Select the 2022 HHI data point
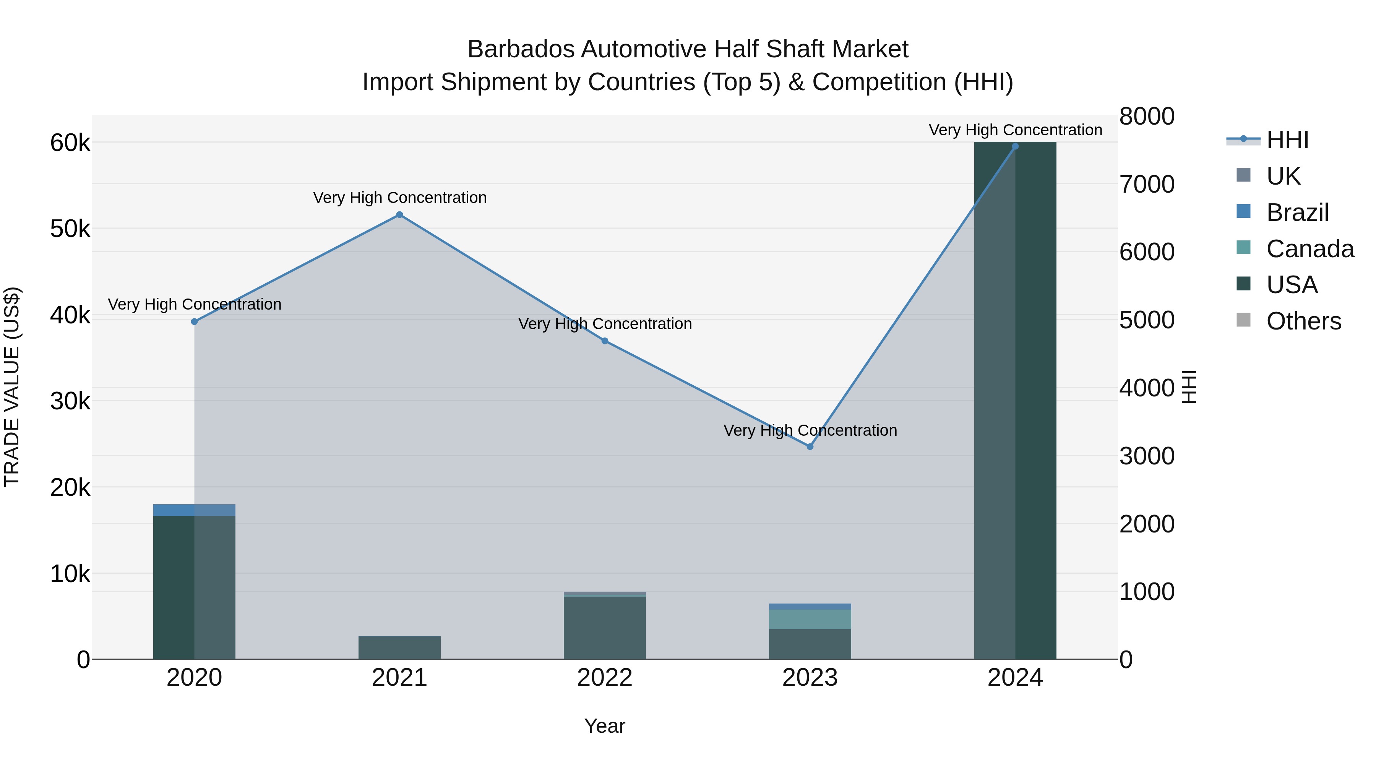This screenshot has width=1376, height=774. click(x=605, y=341)
